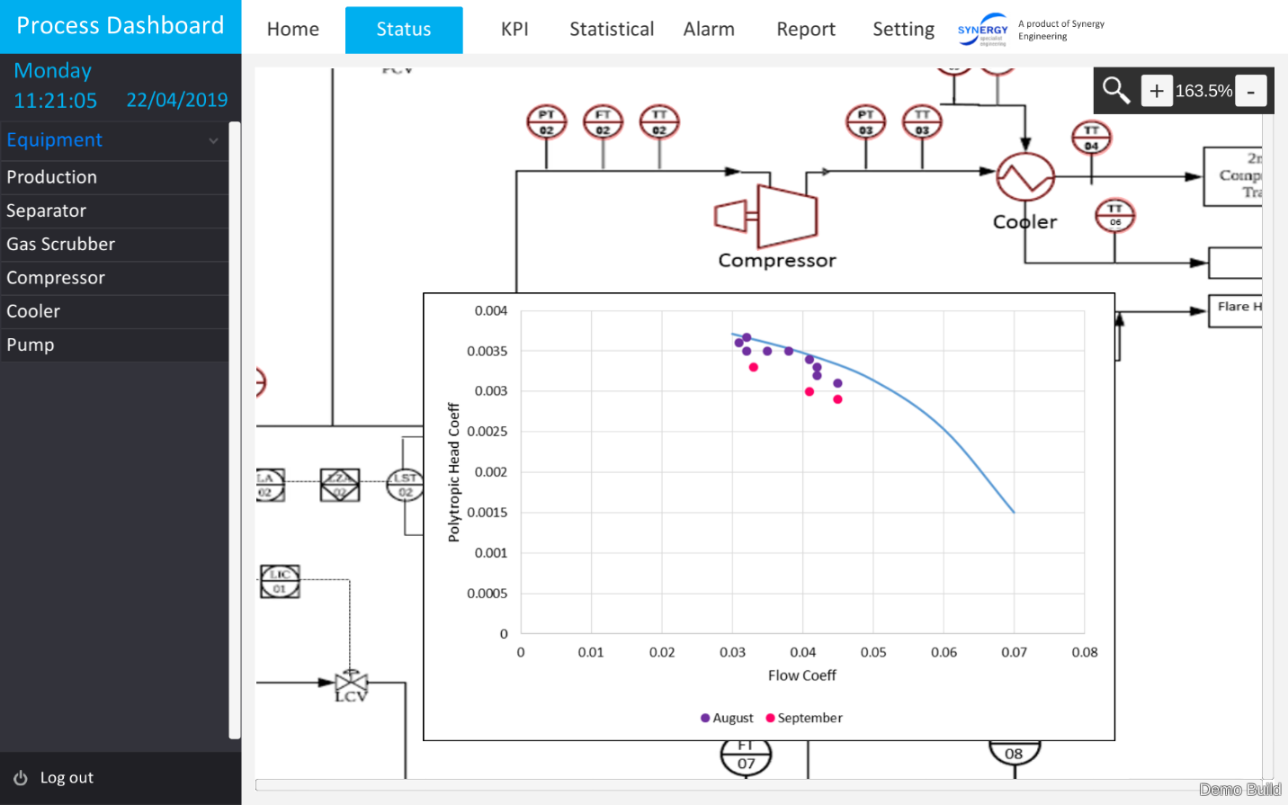
Task: Click the pink September data point near 0.045
Action: 837,399
